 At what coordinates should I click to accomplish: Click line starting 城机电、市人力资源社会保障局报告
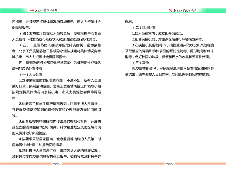[40, 57]
